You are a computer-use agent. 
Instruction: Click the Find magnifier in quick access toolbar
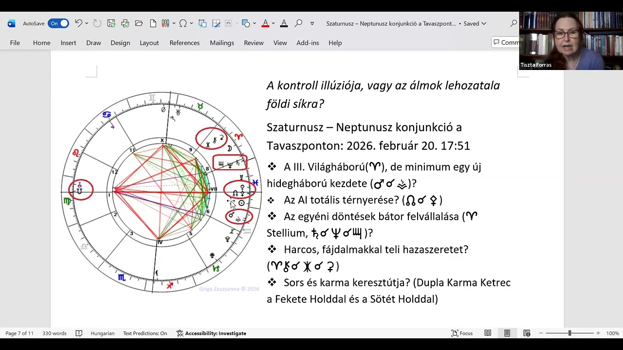click(298, 23)
